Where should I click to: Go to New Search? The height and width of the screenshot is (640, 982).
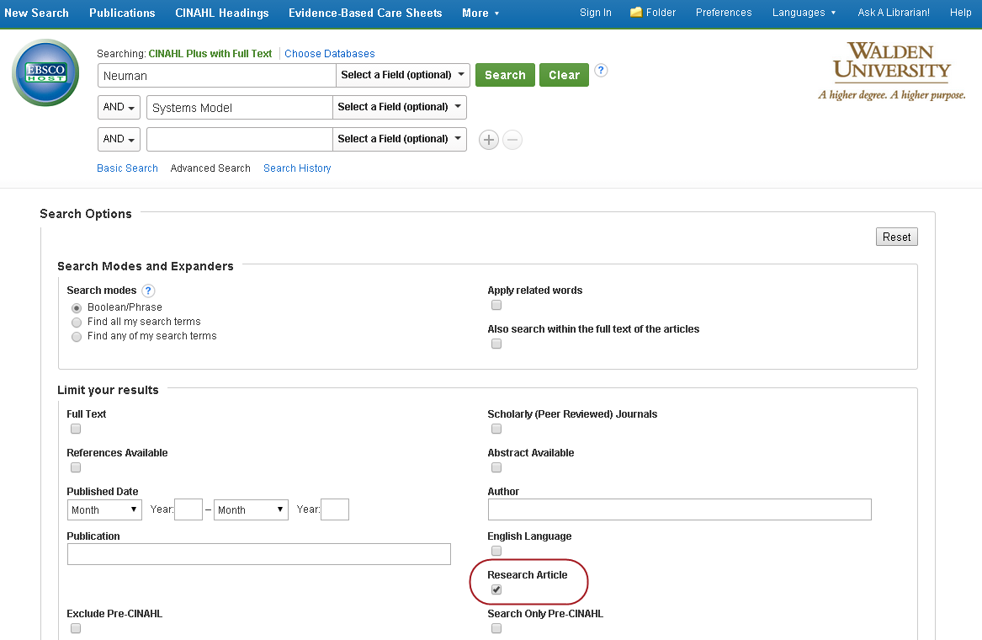click(36, 13)
